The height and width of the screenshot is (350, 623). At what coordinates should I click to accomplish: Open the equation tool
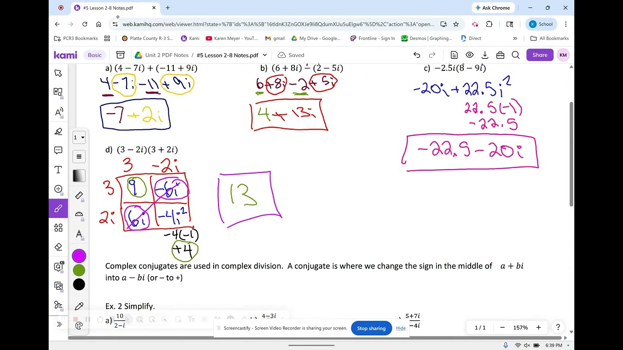58,189
